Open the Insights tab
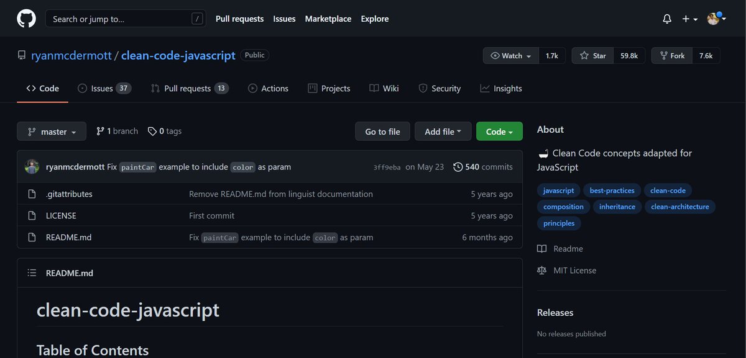Image resolution: width=746 pixels, height=358 pixels. point(501,88)
